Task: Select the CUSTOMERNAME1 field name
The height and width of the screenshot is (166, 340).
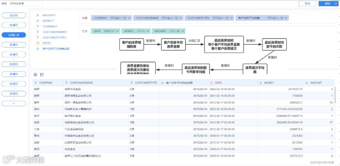Action: [55, 32]
